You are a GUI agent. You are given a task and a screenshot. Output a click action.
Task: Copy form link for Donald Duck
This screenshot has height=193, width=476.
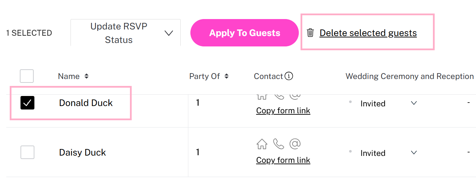point(283,111)
